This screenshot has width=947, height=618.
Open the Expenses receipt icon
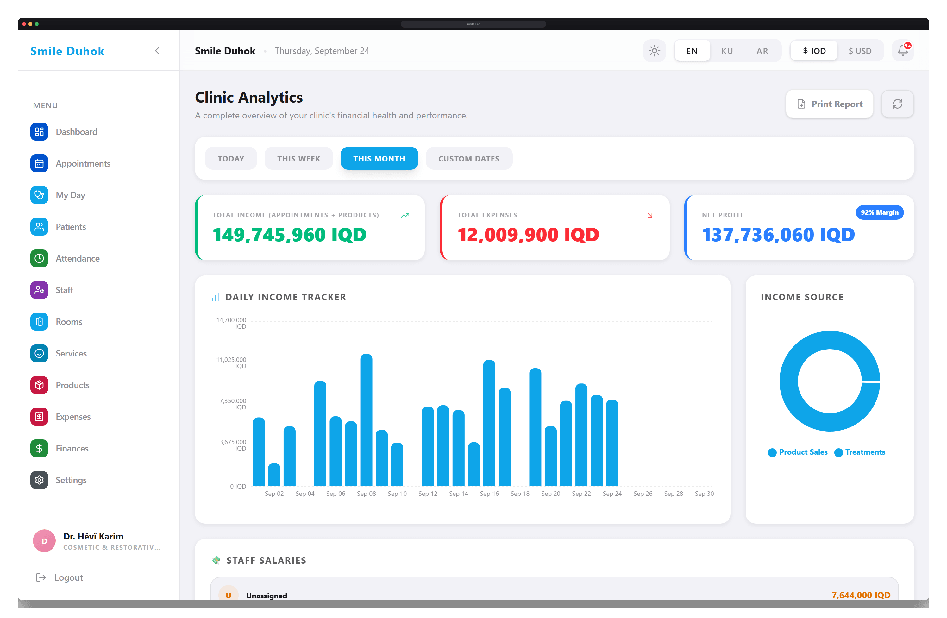(39, 417)
